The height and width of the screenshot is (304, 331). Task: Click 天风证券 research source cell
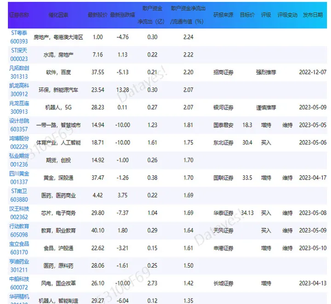[223, 230]
